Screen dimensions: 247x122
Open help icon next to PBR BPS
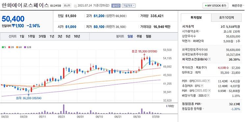point(209,91)
